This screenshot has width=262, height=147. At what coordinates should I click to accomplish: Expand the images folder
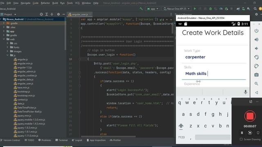(7, 51)
